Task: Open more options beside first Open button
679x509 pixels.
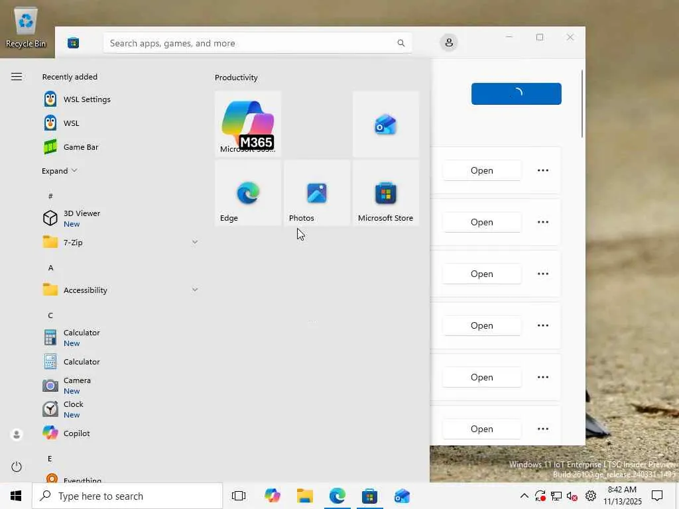Action: coord(543,170)
